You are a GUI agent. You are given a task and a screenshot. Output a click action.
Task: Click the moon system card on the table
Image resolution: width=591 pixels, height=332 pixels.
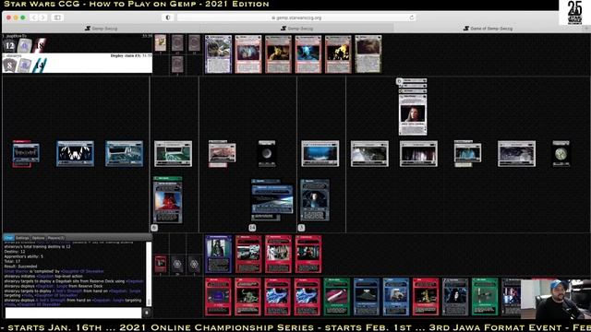pyautogui.click(x=267, y=154)
